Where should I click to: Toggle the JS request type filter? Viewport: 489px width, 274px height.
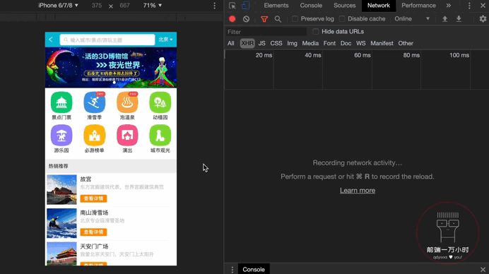(262, 43)
